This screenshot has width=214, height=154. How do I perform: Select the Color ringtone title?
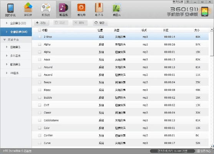[46, 128]
